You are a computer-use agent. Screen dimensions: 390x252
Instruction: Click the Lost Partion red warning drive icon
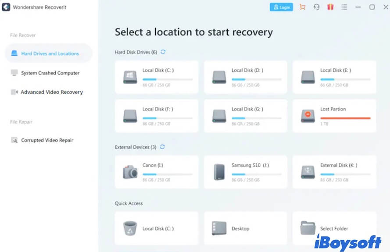308,116
